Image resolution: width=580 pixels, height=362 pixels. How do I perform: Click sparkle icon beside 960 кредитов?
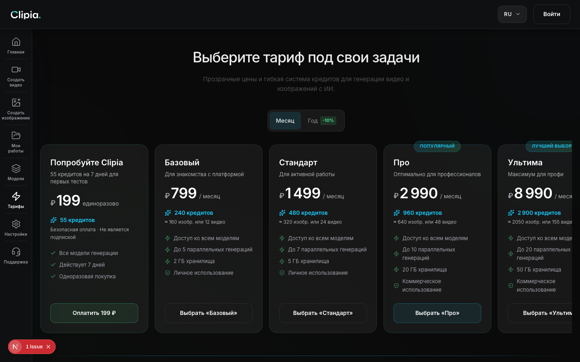(397, 213)
